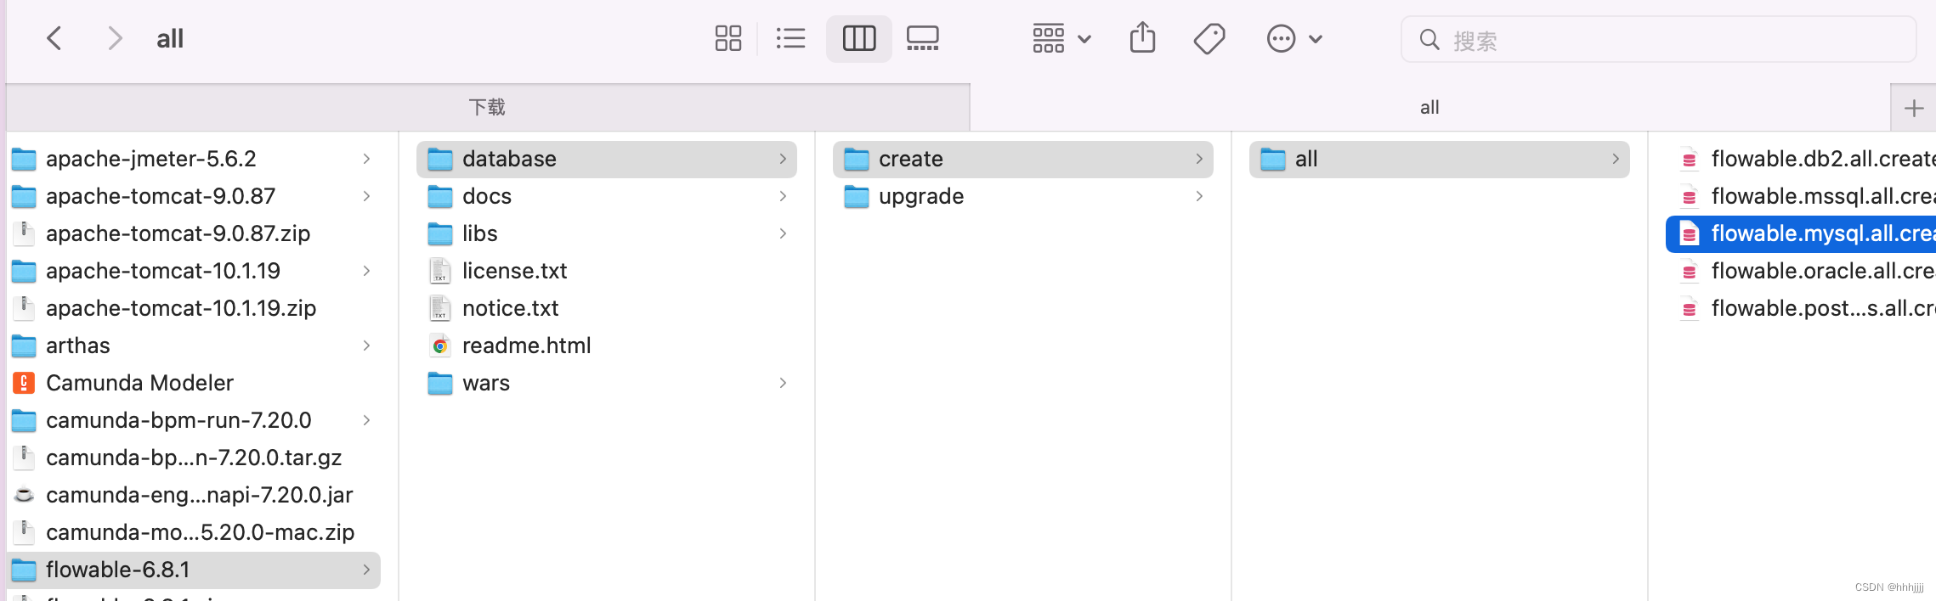Screen dimensions: 1936x601
Task: Select the arthas folder
Action: 194,345
